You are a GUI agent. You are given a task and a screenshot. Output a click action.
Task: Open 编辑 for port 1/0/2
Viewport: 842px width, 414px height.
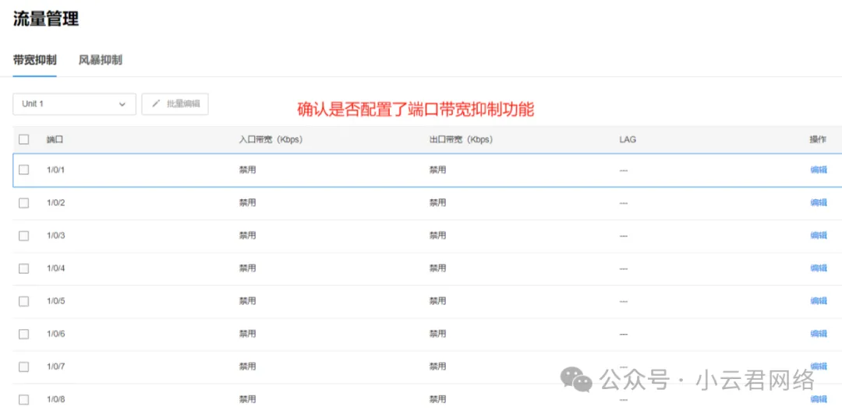point(819,202)
